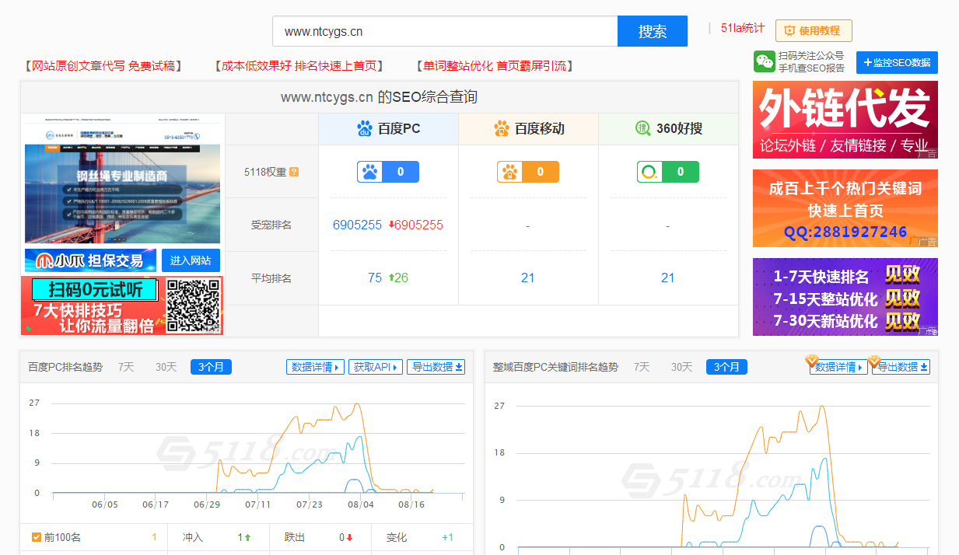Open 网站原创文章代写 免费试稿 ad link
Screen dimensions: 959x555
[103, 66]
